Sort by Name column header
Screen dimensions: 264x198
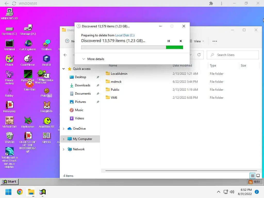point(113,65)
